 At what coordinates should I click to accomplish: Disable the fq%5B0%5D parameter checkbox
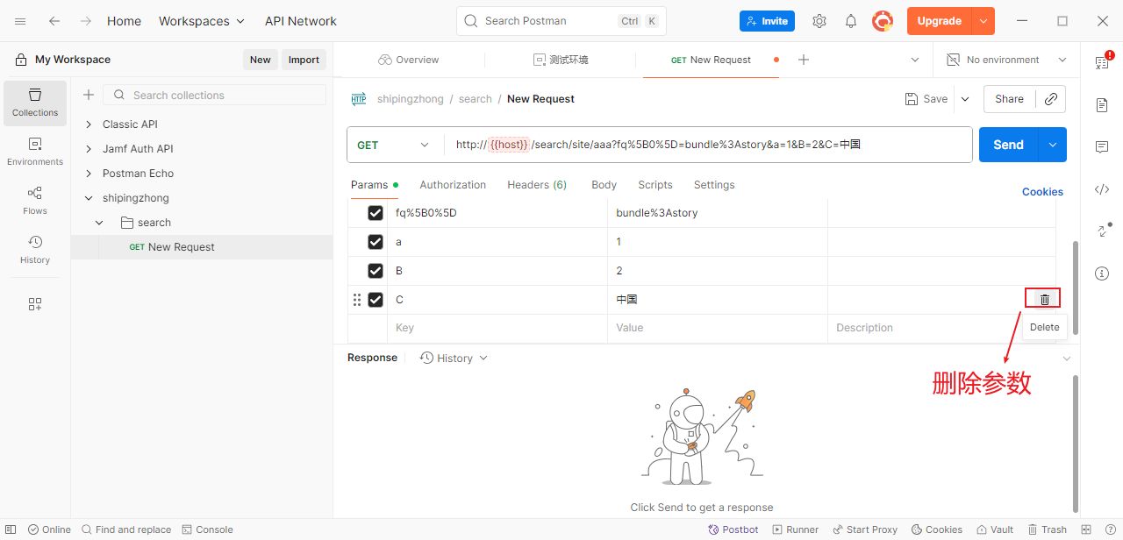click(376, 213)
